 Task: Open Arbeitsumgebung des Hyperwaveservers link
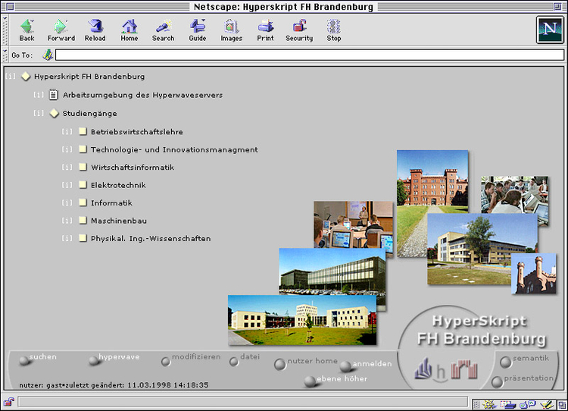(142, 95)
